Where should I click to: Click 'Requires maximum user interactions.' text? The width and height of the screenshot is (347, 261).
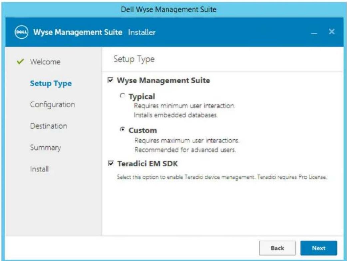pos(187,140)
